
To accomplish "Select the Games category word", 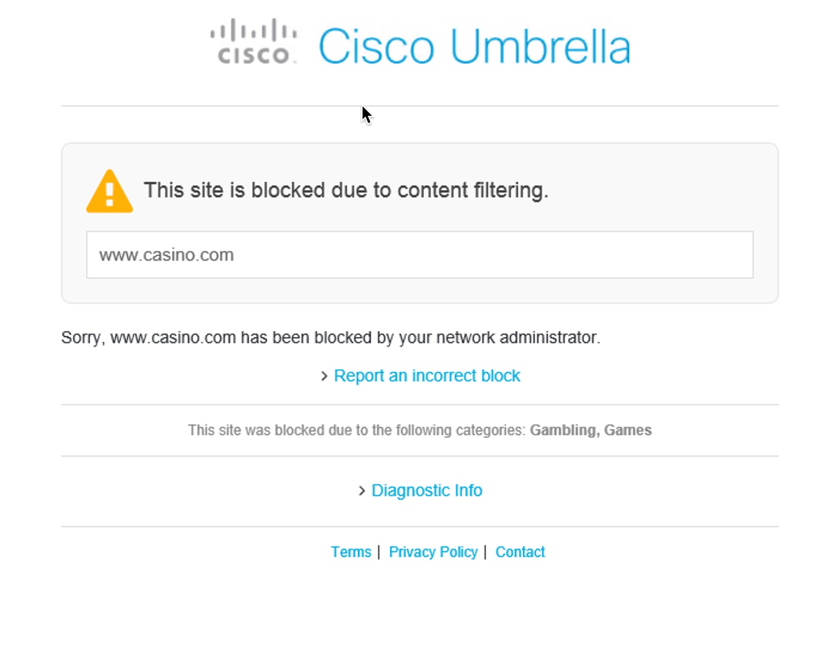I will (x=628, y=430).
